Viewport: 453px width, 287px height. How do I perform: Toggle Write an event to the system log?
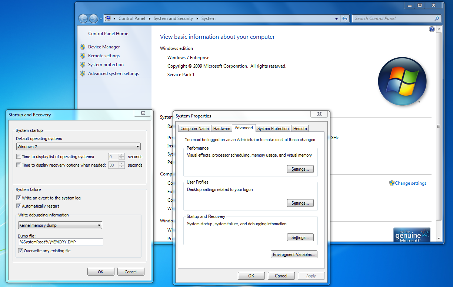pyautogui.click(x=19, y=198)
